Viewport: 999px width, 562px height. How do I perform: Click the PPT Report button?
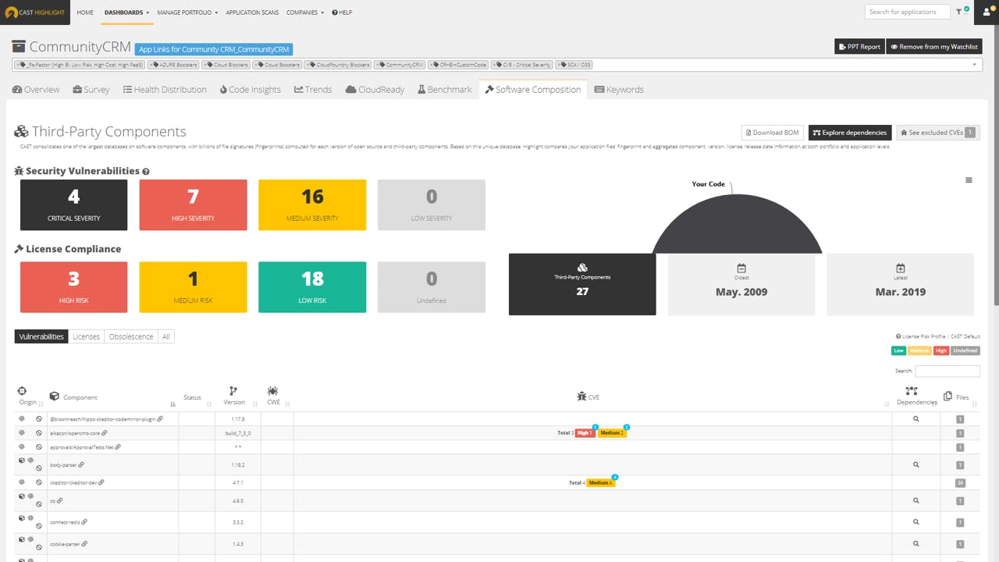click(859, 47)
